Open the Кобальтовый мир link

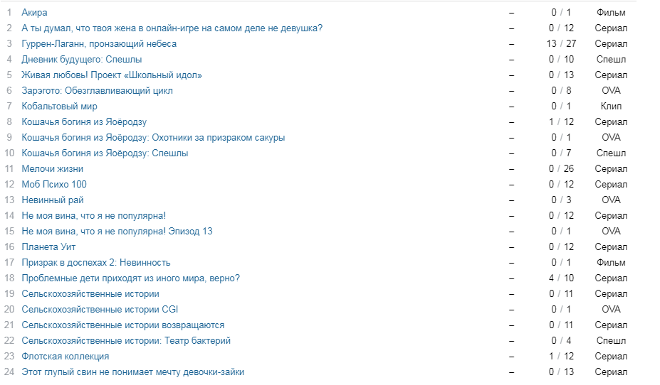point(59,107)
